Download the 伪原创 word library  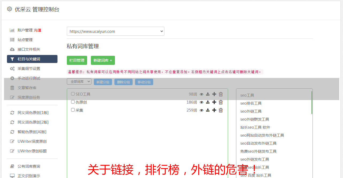208,102
